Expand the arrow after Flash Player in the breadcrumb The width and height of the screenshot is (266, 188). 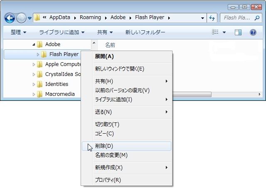[169, 18]
